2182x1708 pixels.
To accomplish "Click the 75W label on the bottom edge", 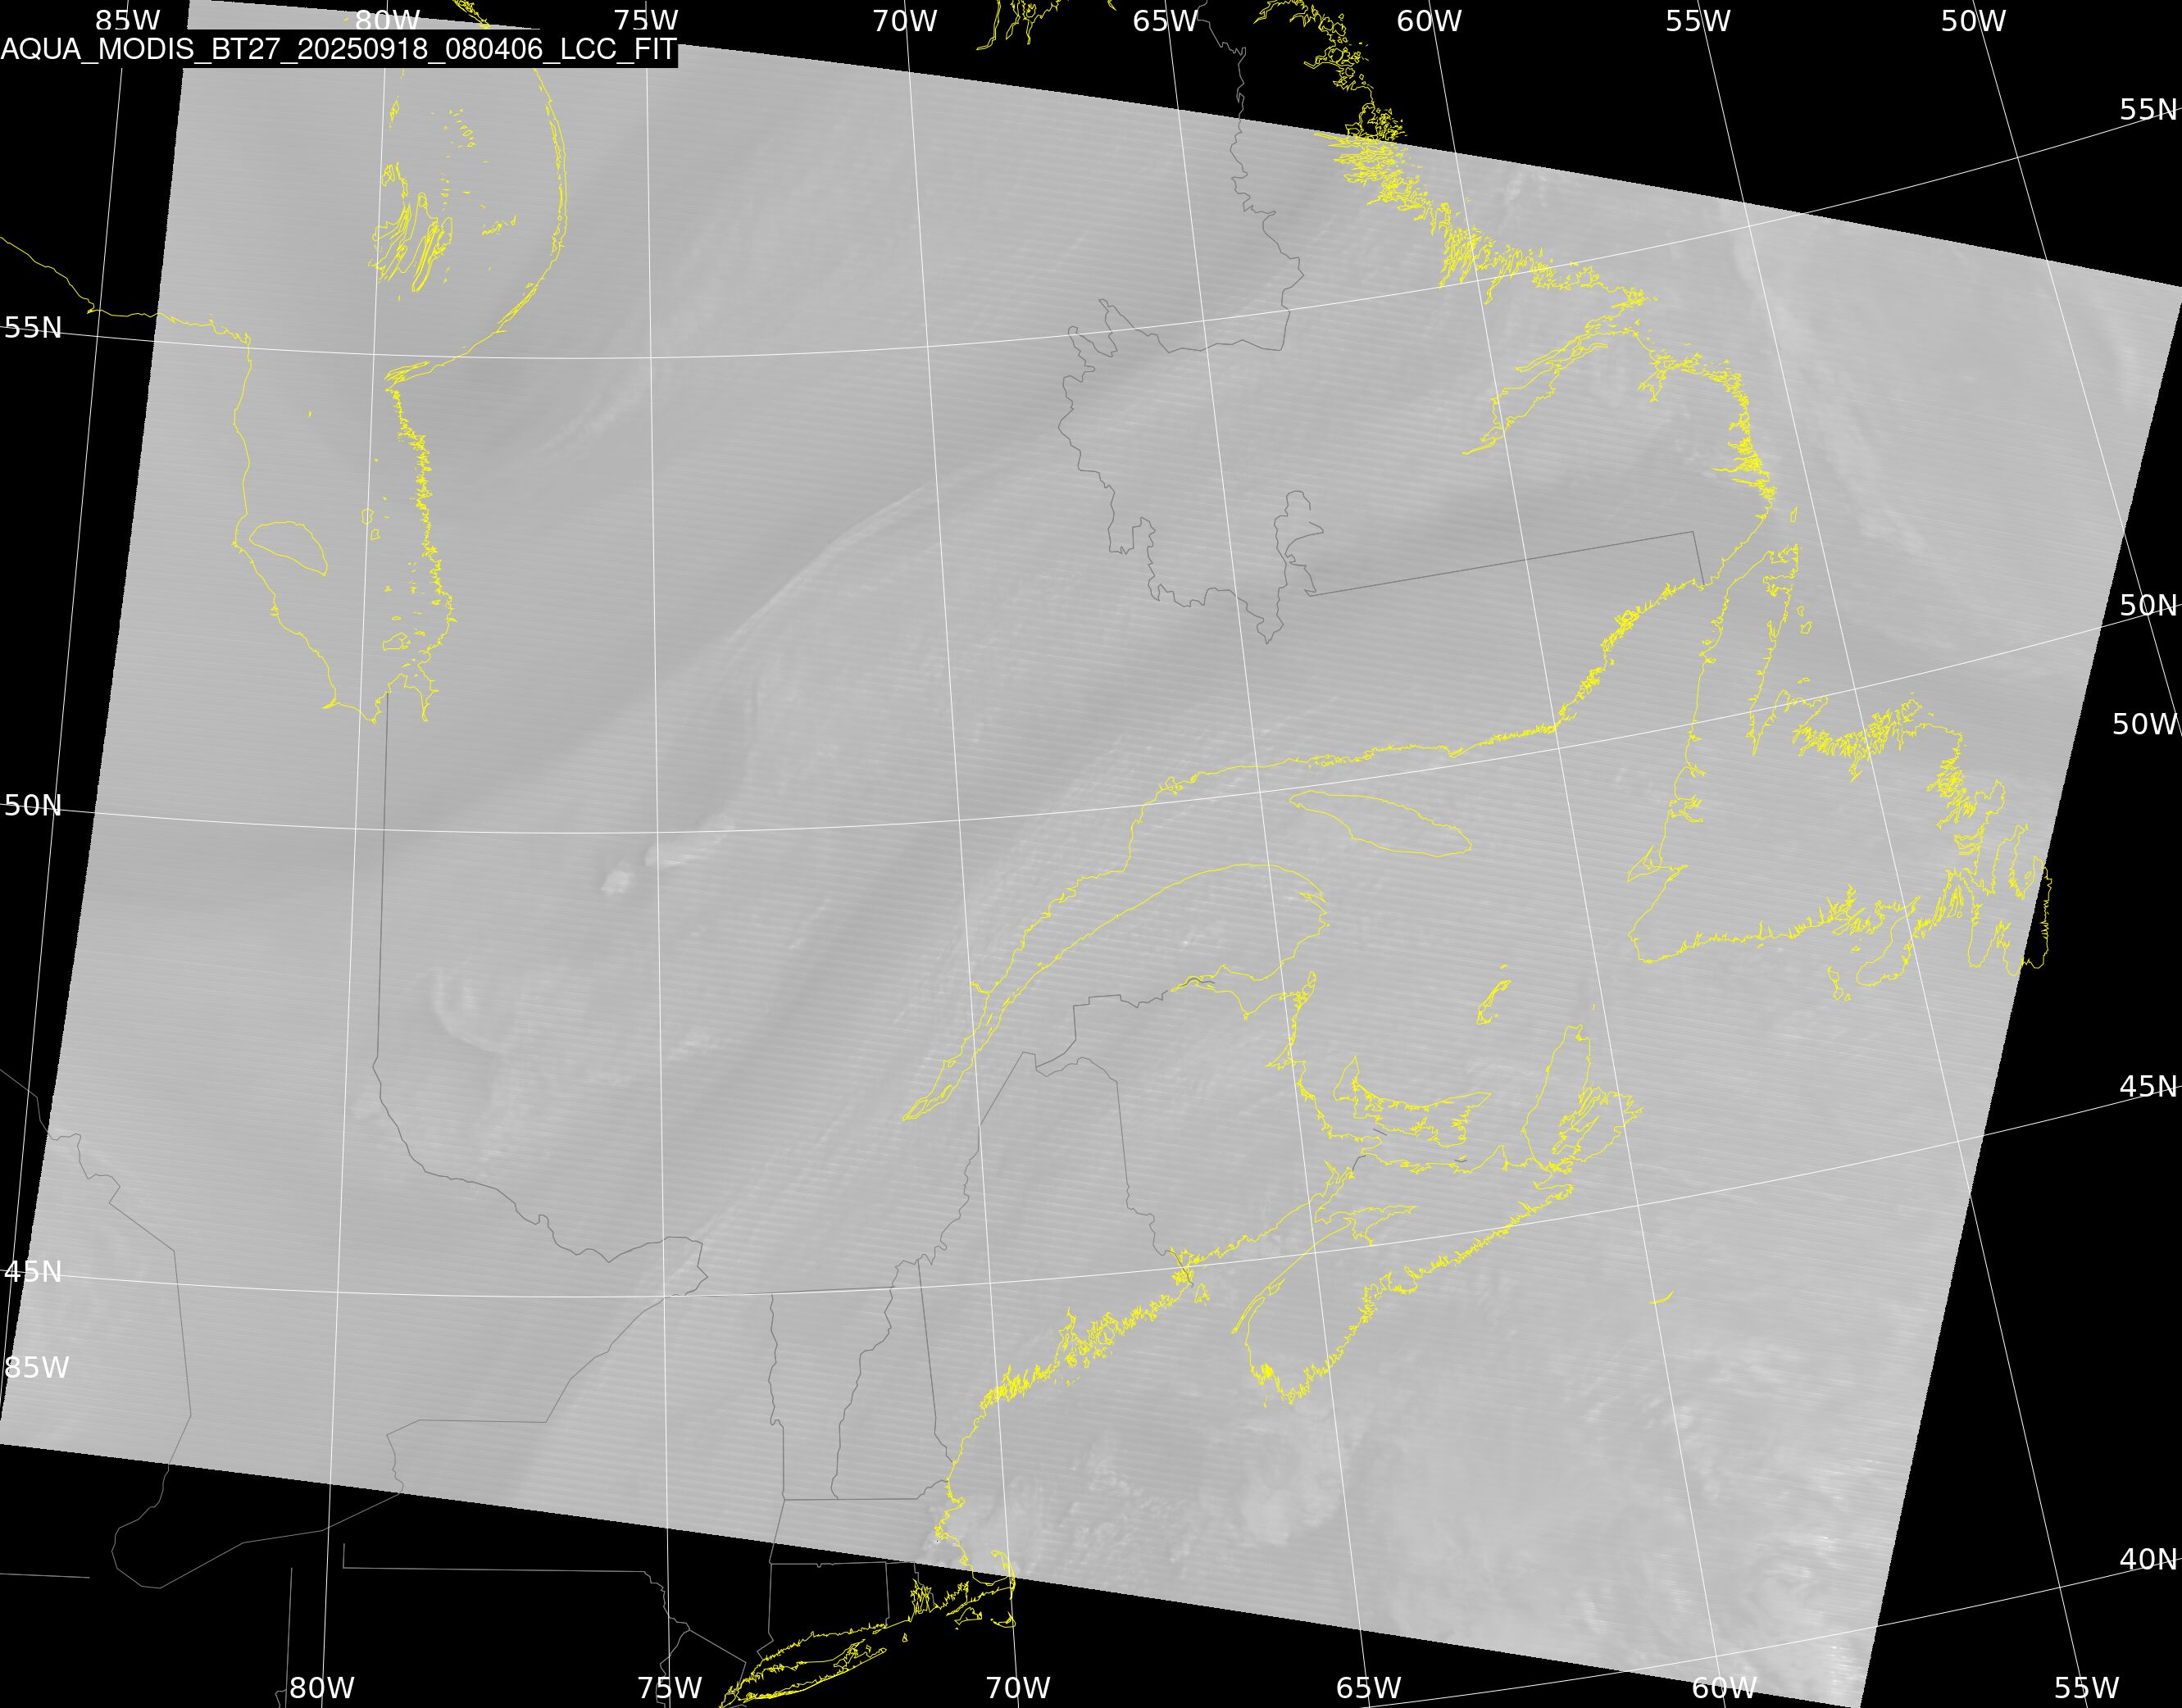I will [670, 1688].
